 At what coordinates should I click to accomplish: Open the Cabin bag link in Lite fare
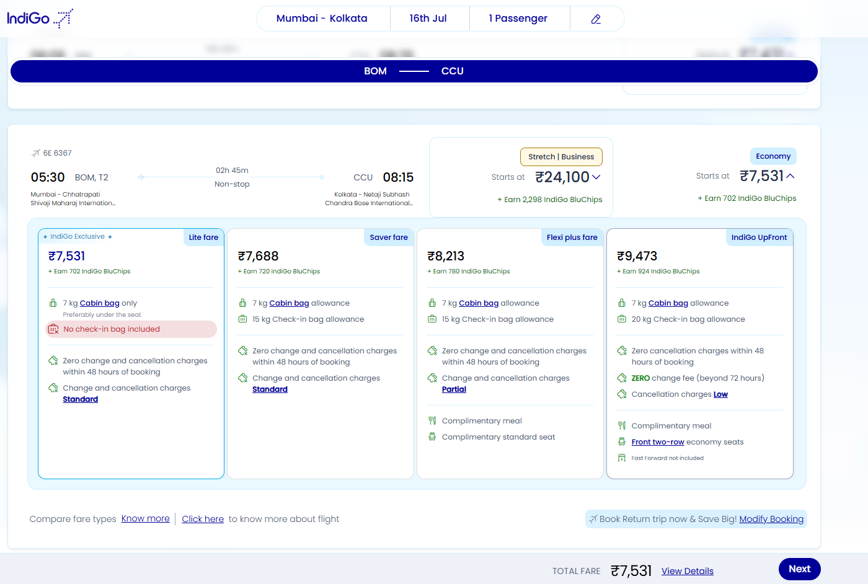pos(100,303)
